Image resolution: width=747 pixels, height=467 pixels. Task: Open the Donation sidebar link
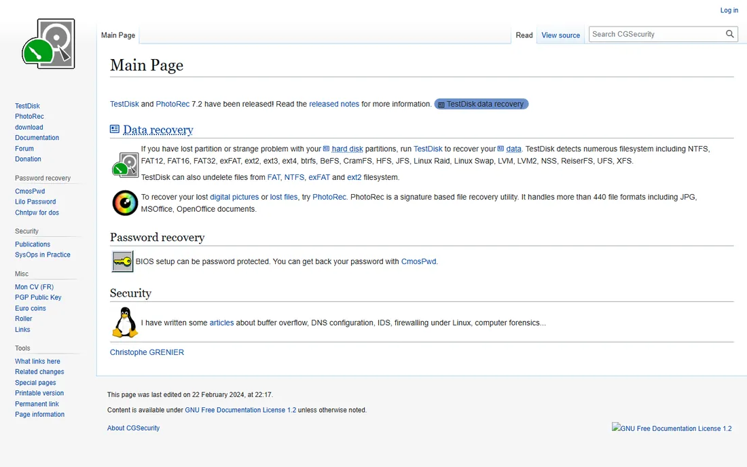pyautogui.click(x=28, y=159)
